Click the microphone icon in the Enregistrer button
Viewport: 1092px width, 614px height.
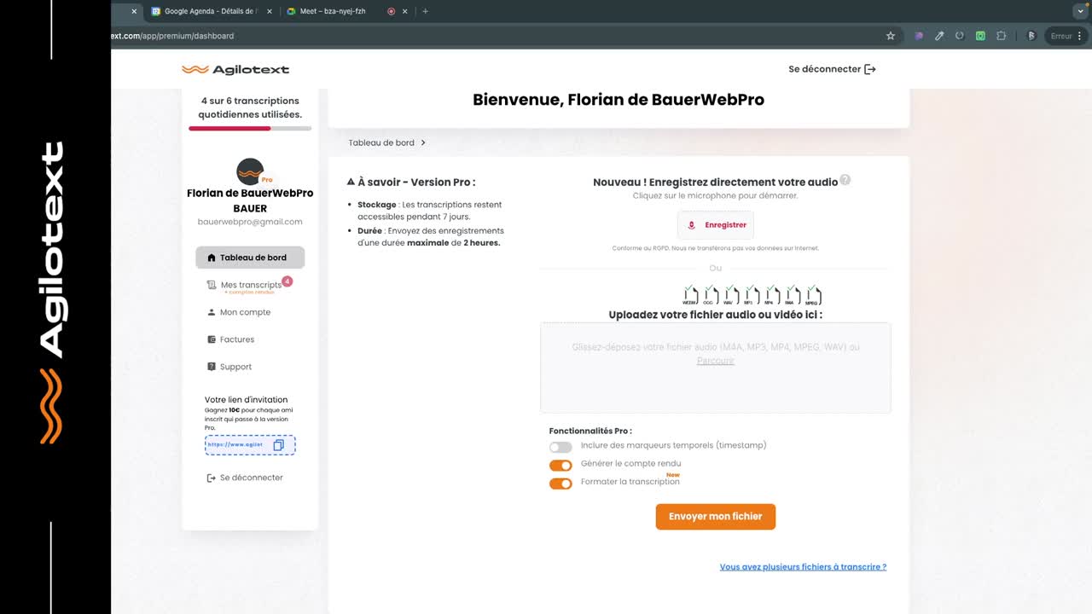click(692, 225)
